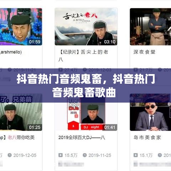This screenshot has width=171, height=171.
Task: Open the 01:25 兄弟萌 video thumbnail
Action: [21, 112]
